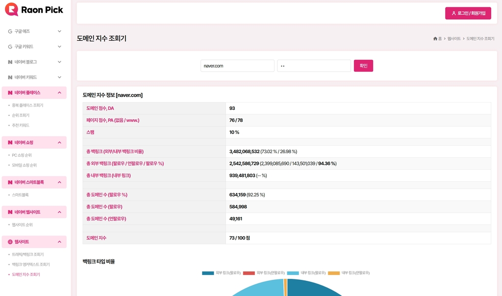
Task: Click the Naver icon beside 네이버 쇼핑
Action: pyautogui.click(x=10, y=142)
